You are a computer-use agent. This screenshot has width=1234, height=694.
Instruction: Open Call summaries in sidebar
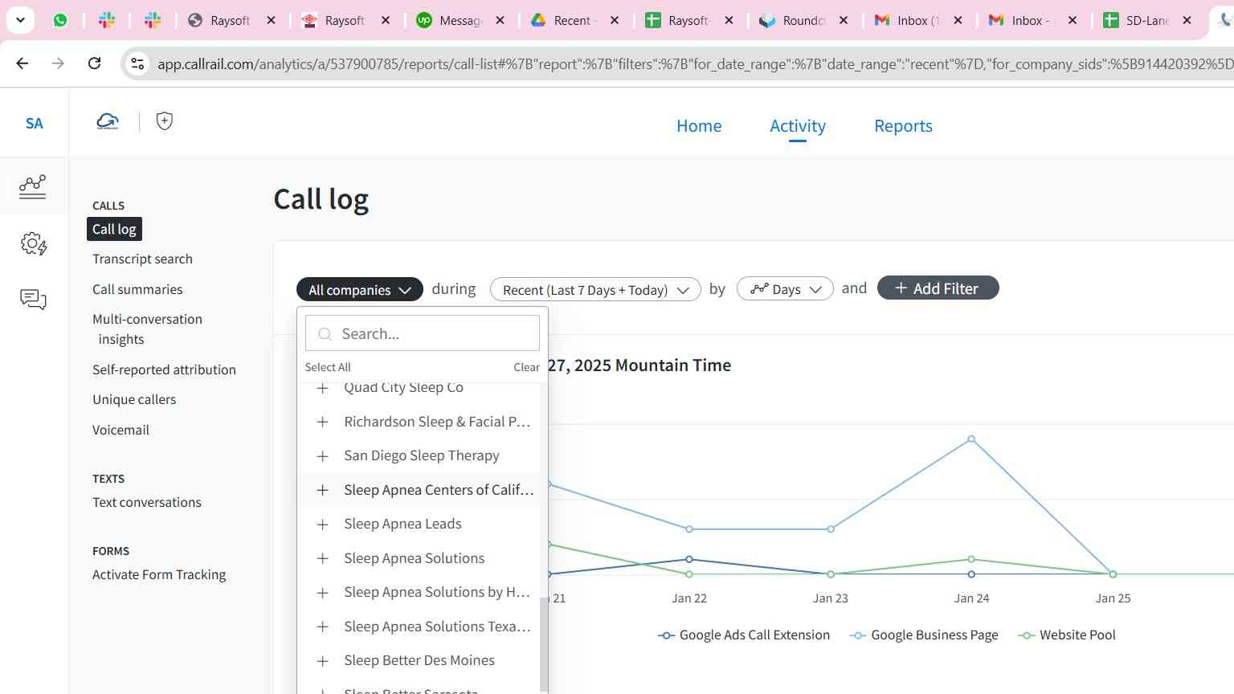pyautogui.click(x=137, y=289)
